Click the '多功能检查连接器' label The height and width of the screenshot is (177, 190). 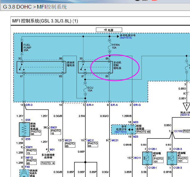(x=48, y=156)
